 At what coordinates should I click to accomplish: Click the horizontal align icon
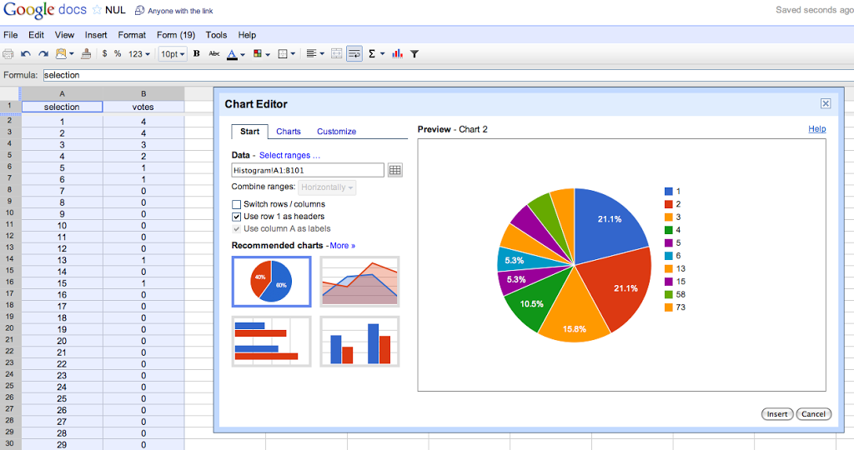tap(311, 53)
